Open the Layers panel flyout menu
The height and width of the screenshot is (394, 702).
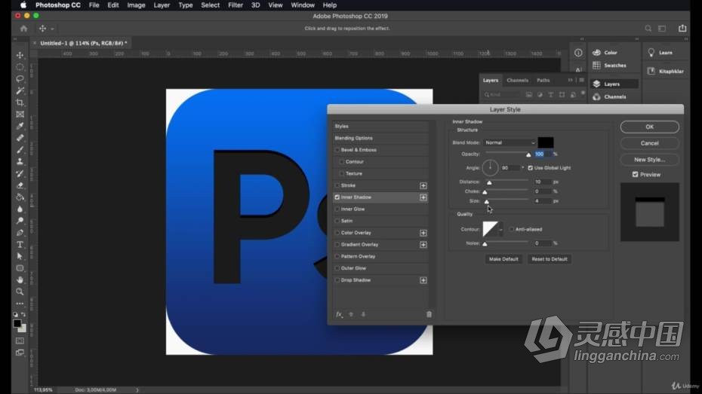[581, 80]
